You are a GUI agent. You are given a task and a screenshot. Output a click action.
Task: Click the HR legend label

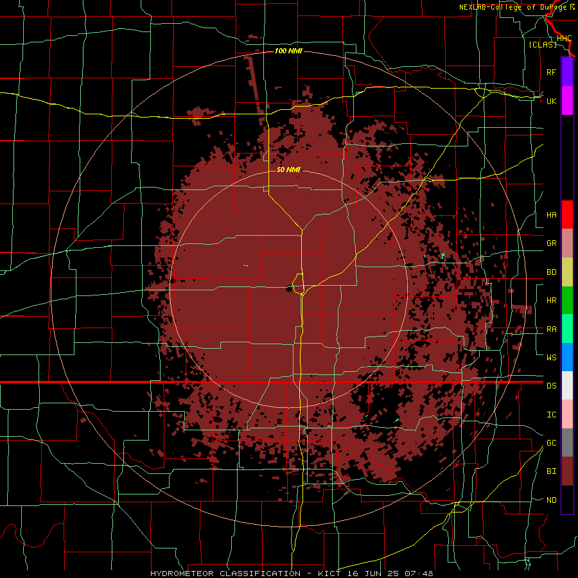[x=551, y=301]
